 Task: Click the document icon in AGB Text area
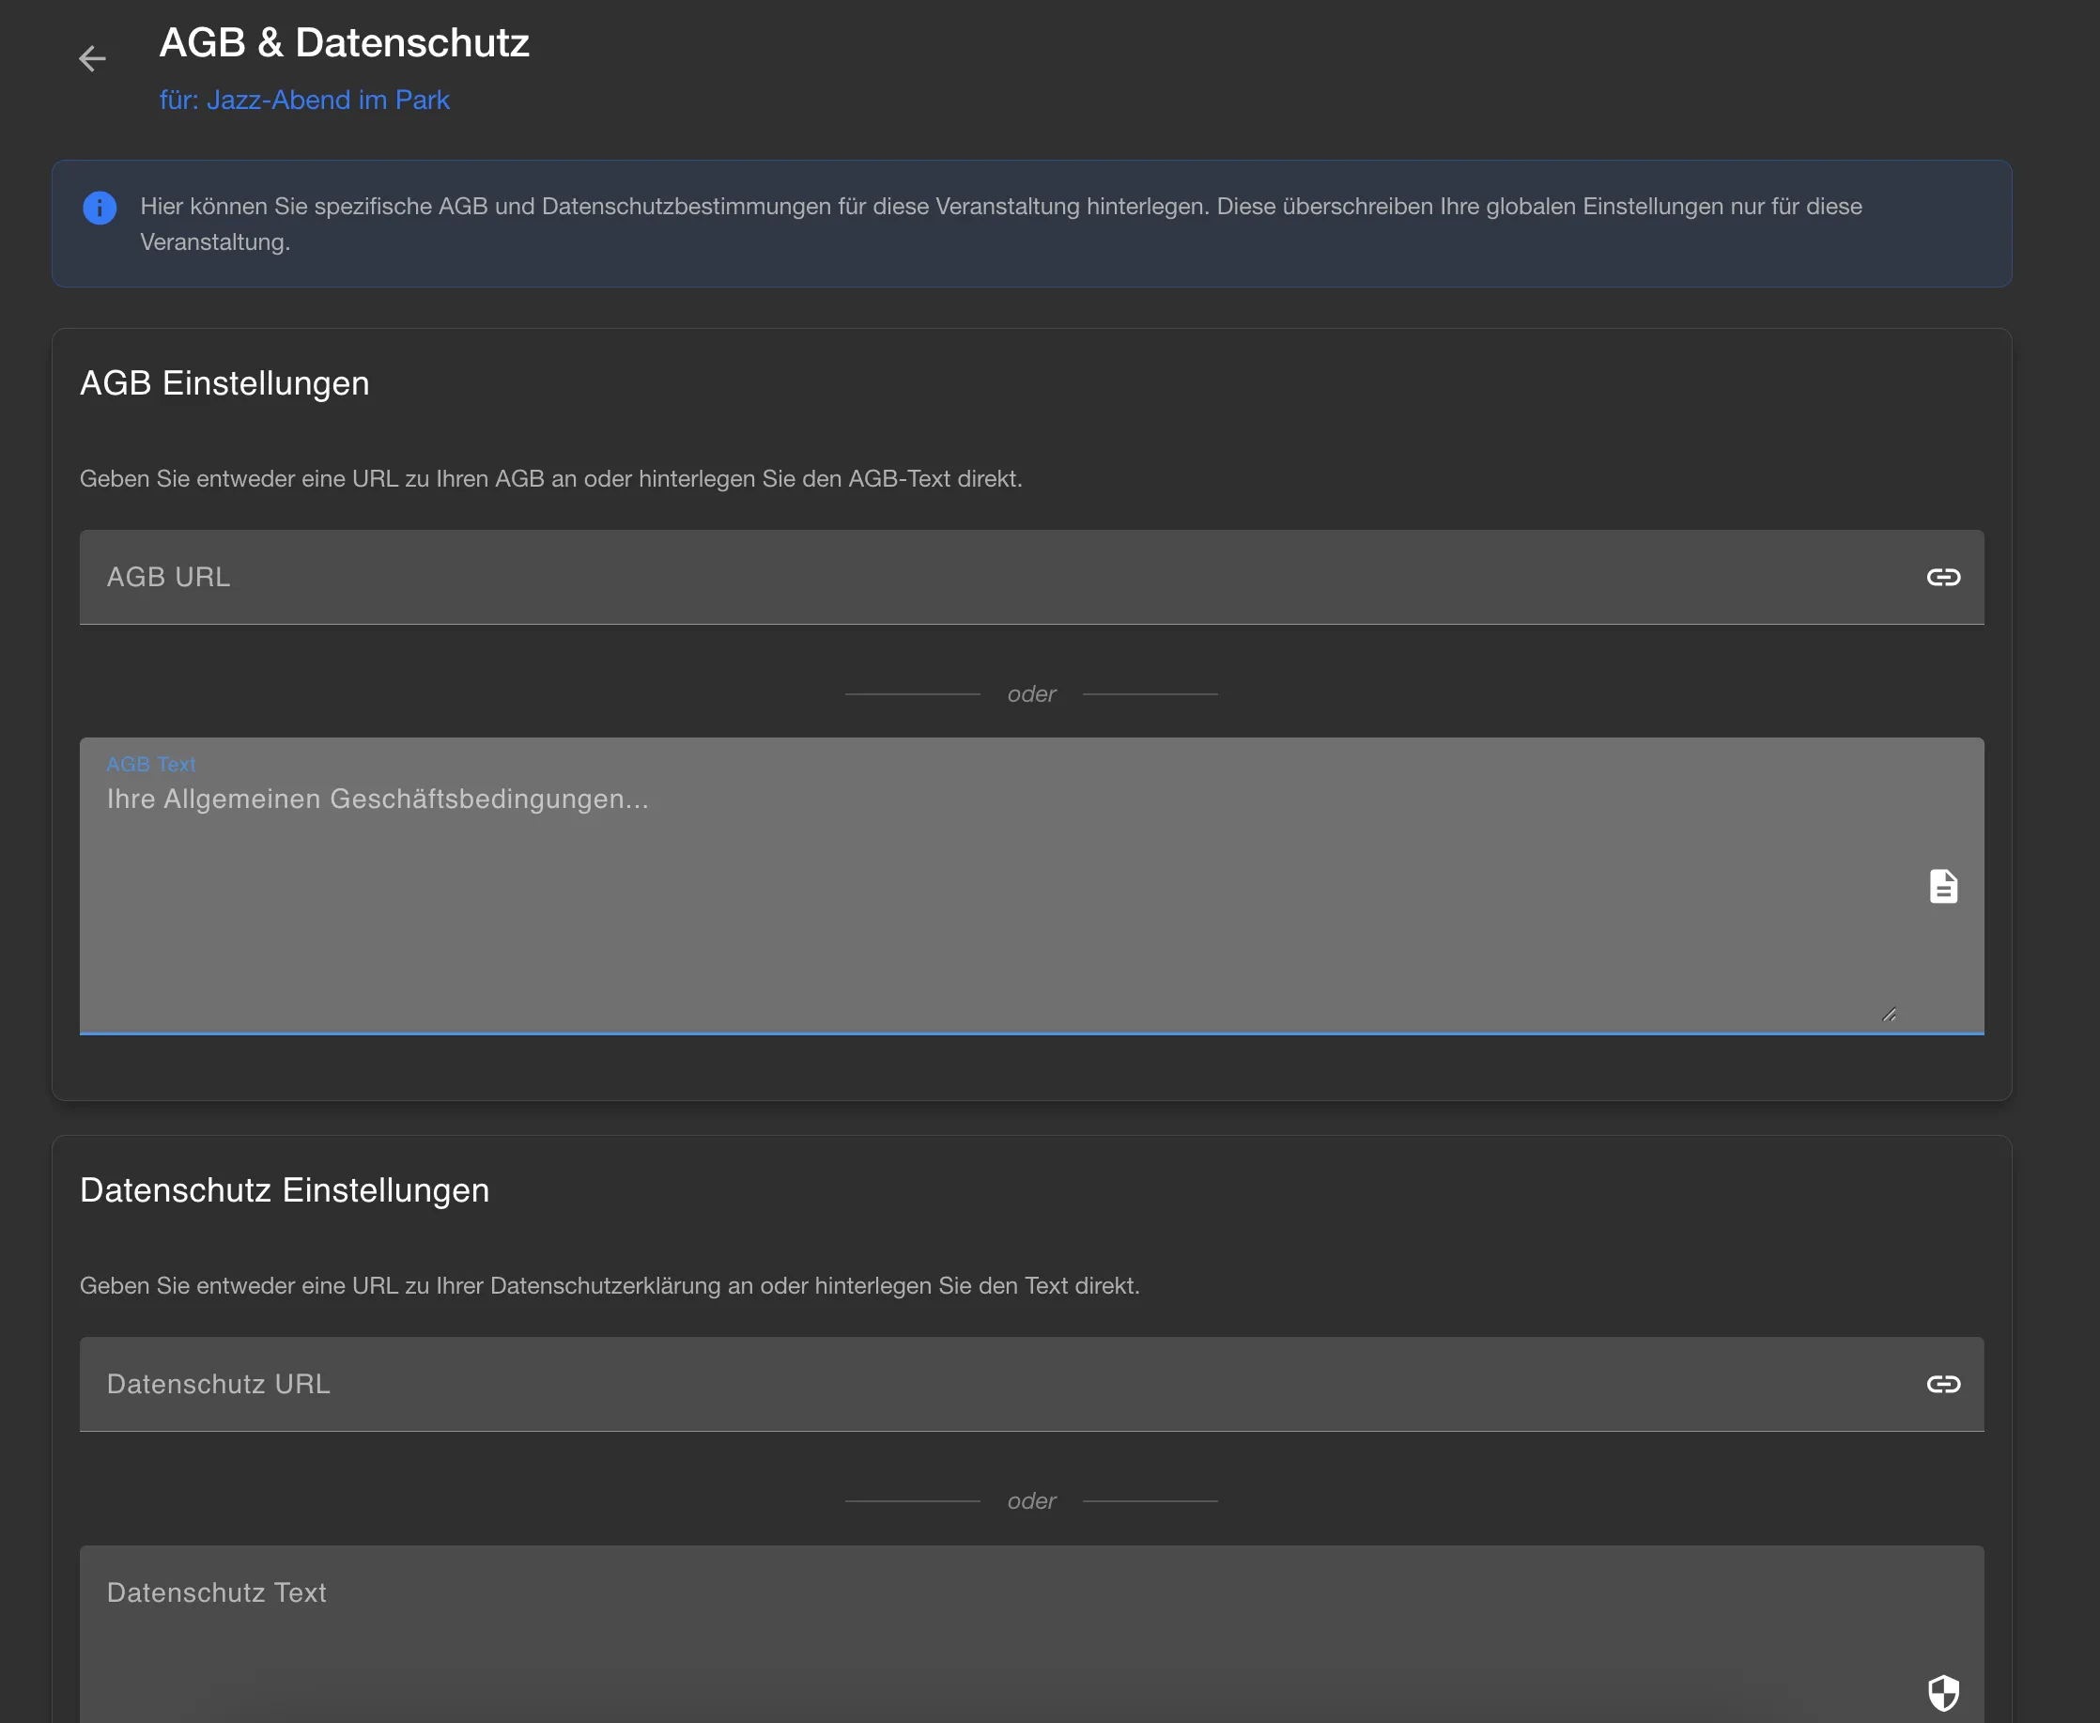point(1942,886)
